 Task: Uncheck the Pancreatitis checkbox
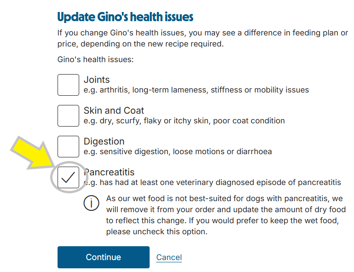point(68,177)
